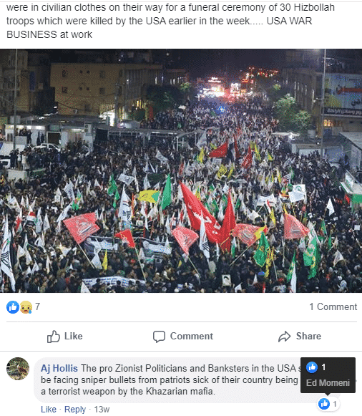Click the number 1 inside the dark tooltip
The width and height of the screenshot is (362, 416).
(x=323, y=367)
